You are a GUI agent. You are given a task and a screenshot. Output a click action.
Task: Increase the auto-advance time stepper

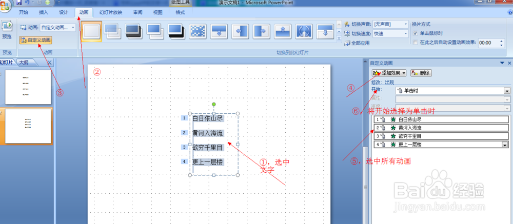coord(502,41)
